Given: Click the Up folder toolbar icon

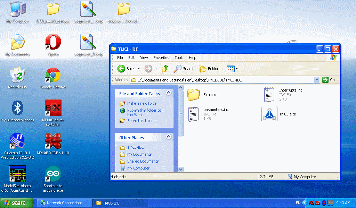Looking at the screenshot, I should pyautogui.click(x=165, y=69).
